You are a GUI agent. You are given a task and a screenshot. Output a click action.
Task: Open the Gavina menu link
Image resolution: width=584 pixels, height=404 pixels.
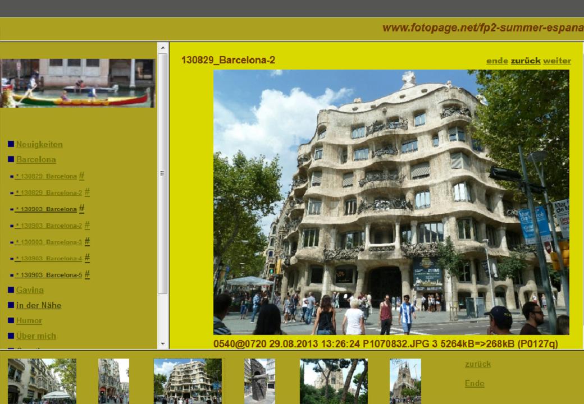30,290
